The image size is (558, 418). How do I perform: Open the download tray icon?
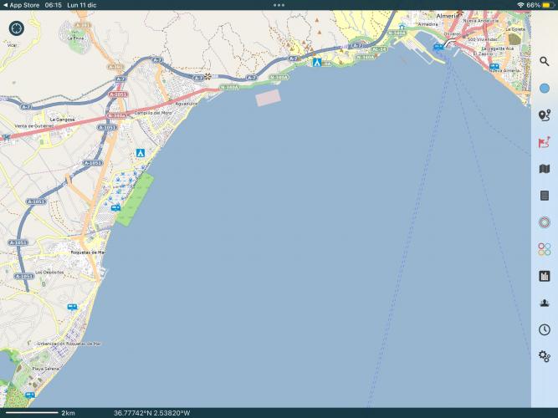[x=544, y=303]
